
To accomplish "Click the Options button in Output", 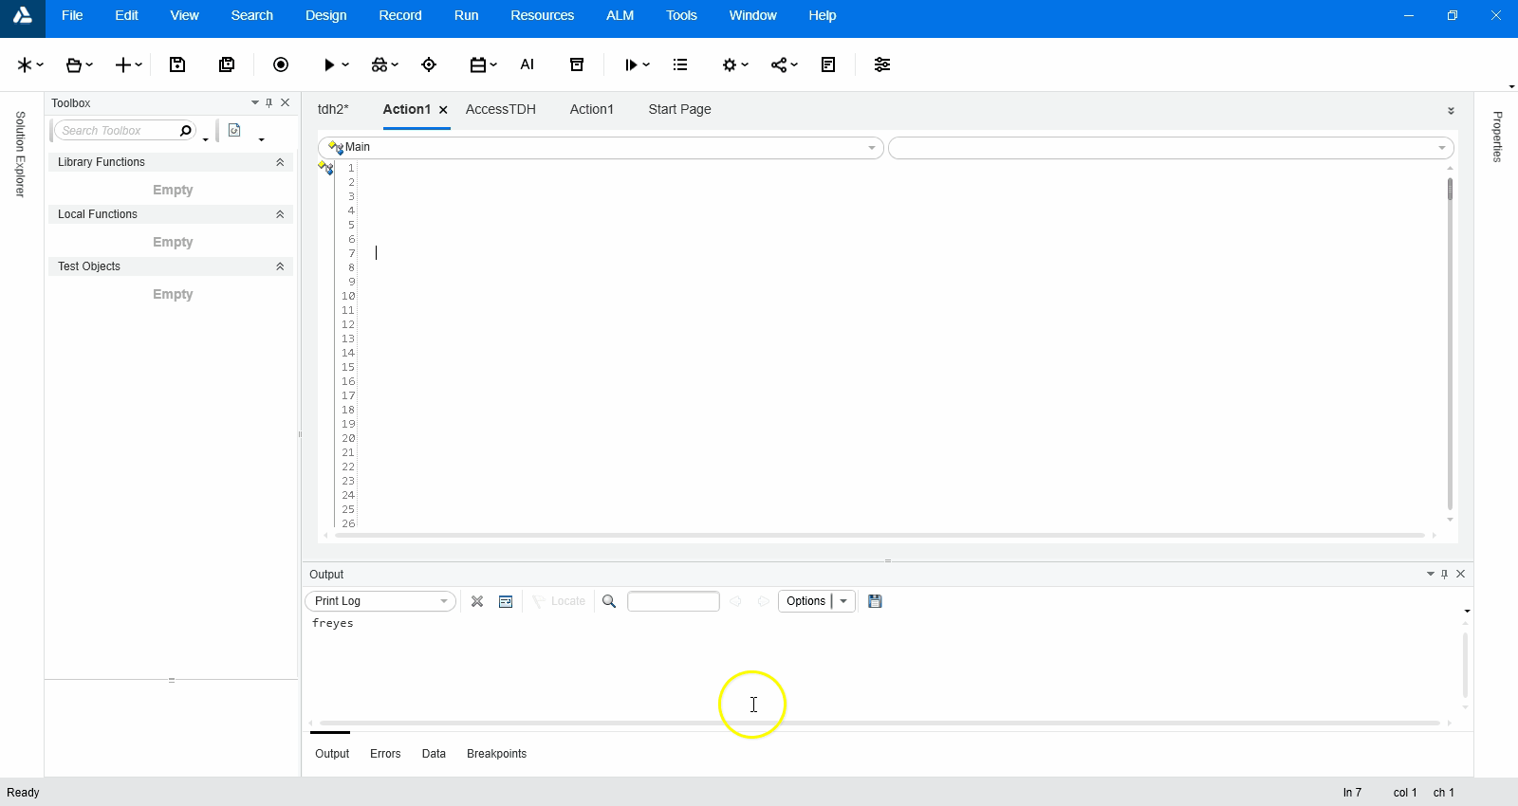I will click(805, 601).
